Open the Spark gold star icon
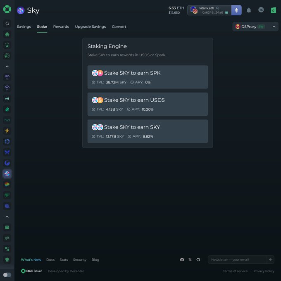Viewport: 281px width, 281px height. (7, 131)
